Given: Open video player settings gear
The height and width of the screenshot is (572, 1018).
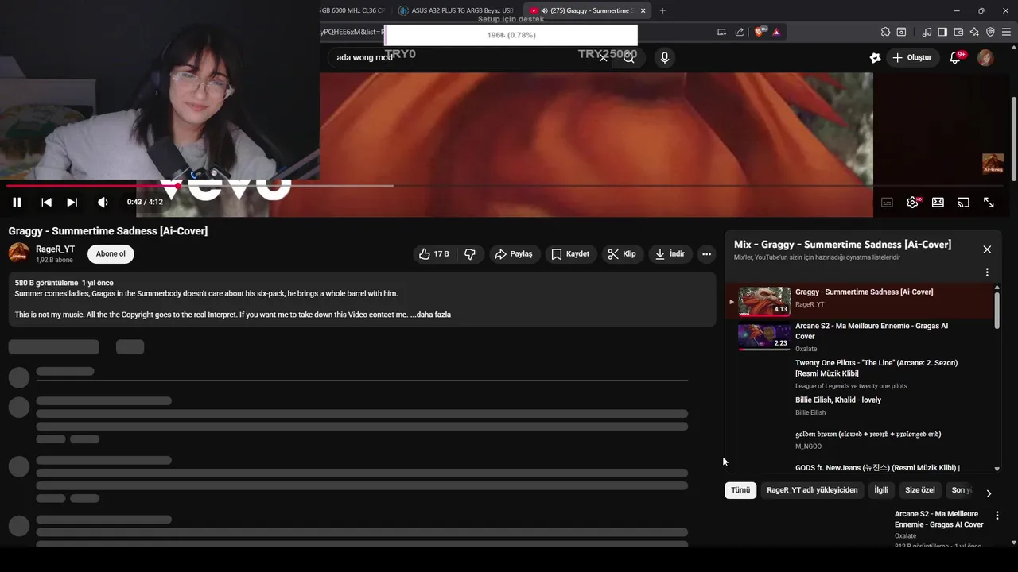Looking at the screenshot, I should [912, 203].
